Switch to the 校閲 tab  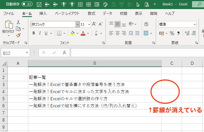123,13
